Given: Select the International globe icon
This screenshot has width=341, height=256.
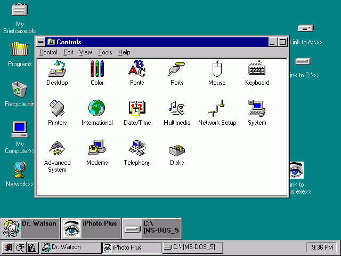Looking at the screenshot, I should [x=97, y=108].
